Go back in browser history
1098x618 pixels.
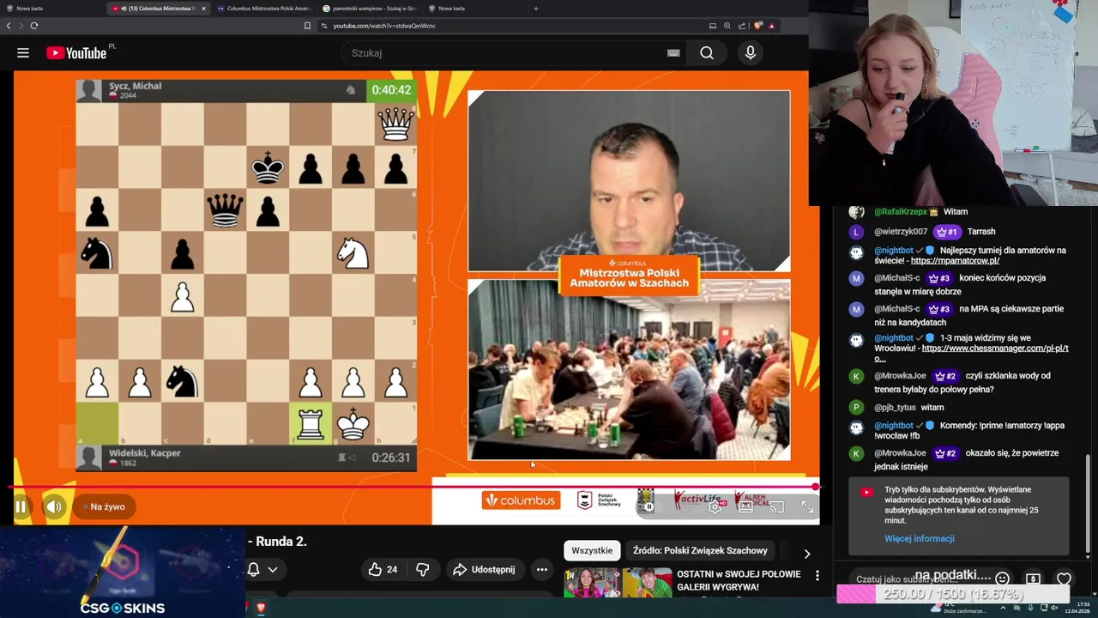9,26
